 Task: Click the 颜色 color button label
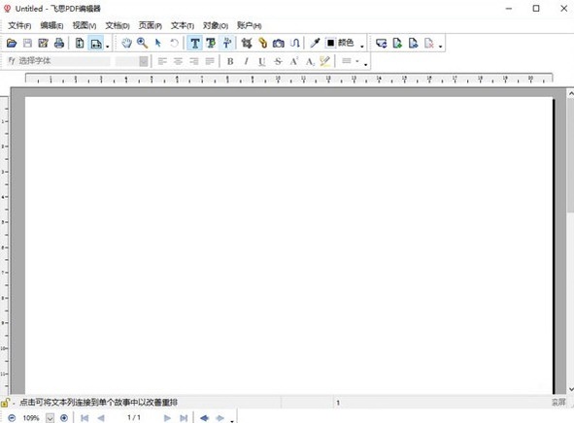[x=346, y=43]
